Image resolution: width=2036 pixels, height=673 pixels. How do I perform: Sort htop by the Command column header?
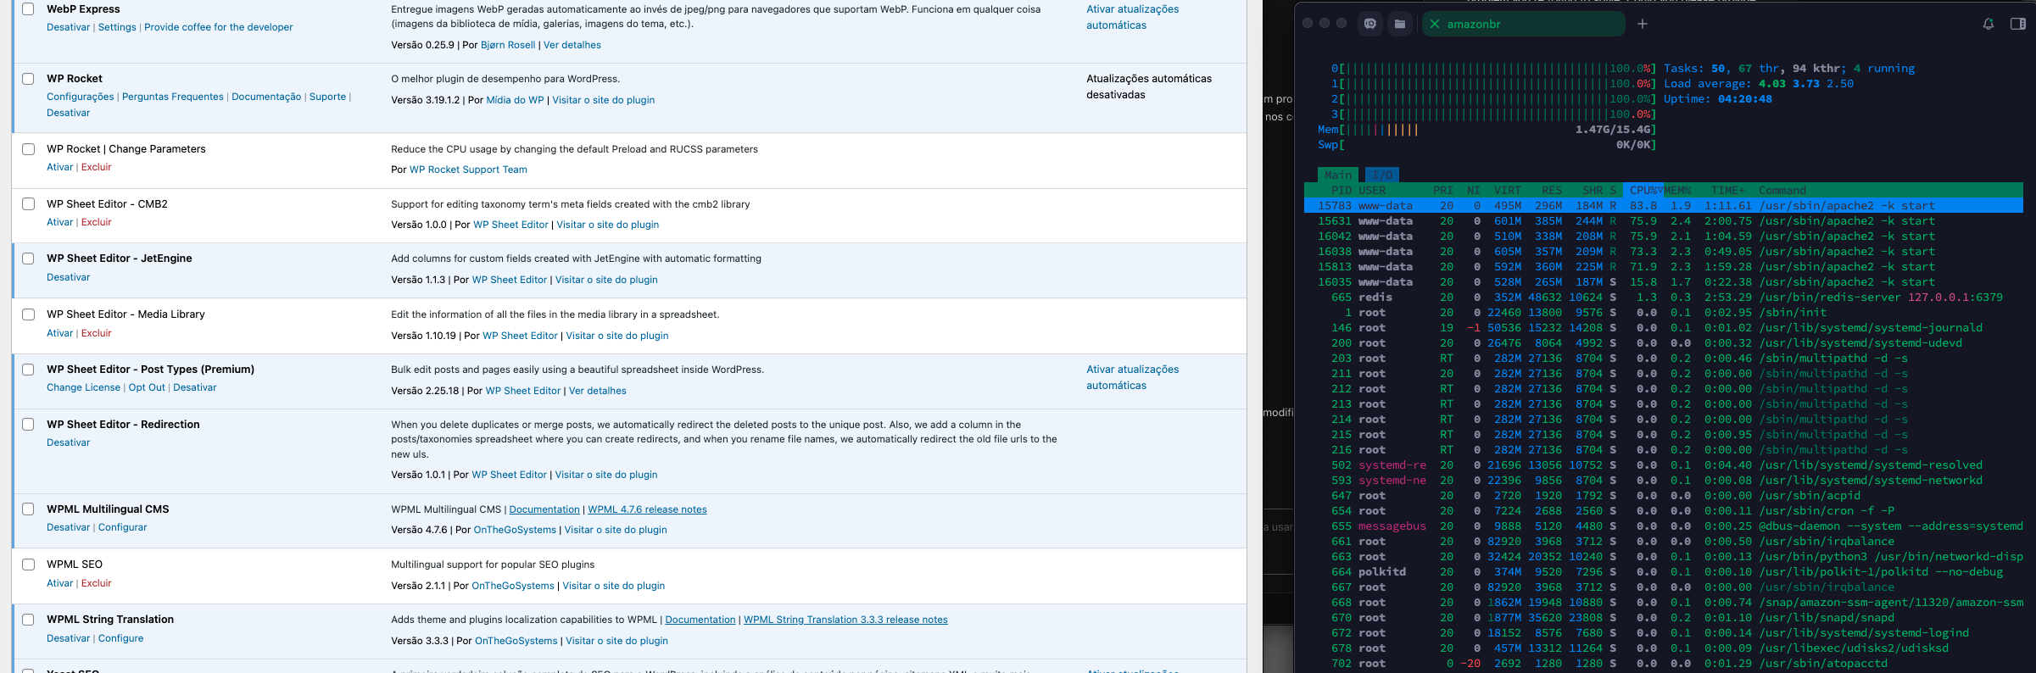[1782, 191]
